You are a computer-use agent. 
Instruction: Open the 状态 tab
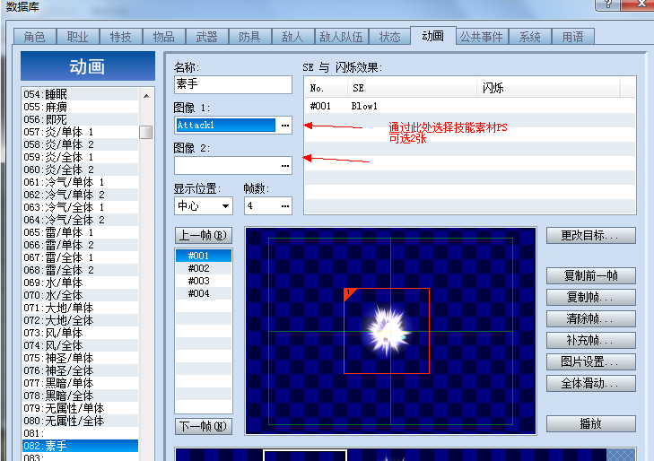389,37
